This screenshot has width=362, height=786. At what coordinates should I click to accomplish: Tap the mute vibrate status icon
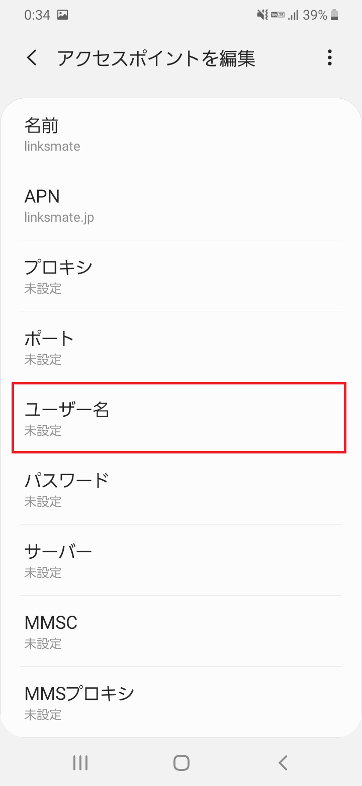coord(262,16)
